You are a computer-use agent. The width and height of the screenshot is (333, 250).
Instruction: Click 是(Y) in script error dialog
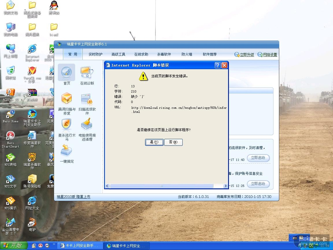(x=154, y=142)
